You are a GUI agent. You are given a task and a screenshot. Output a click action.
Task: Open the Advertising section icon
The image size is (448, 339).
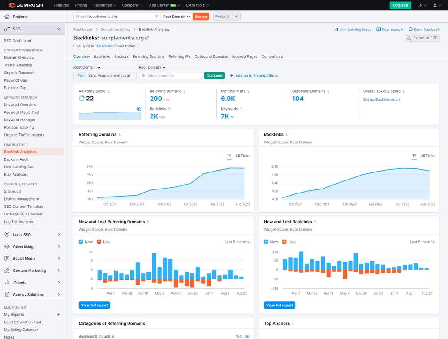7,246
